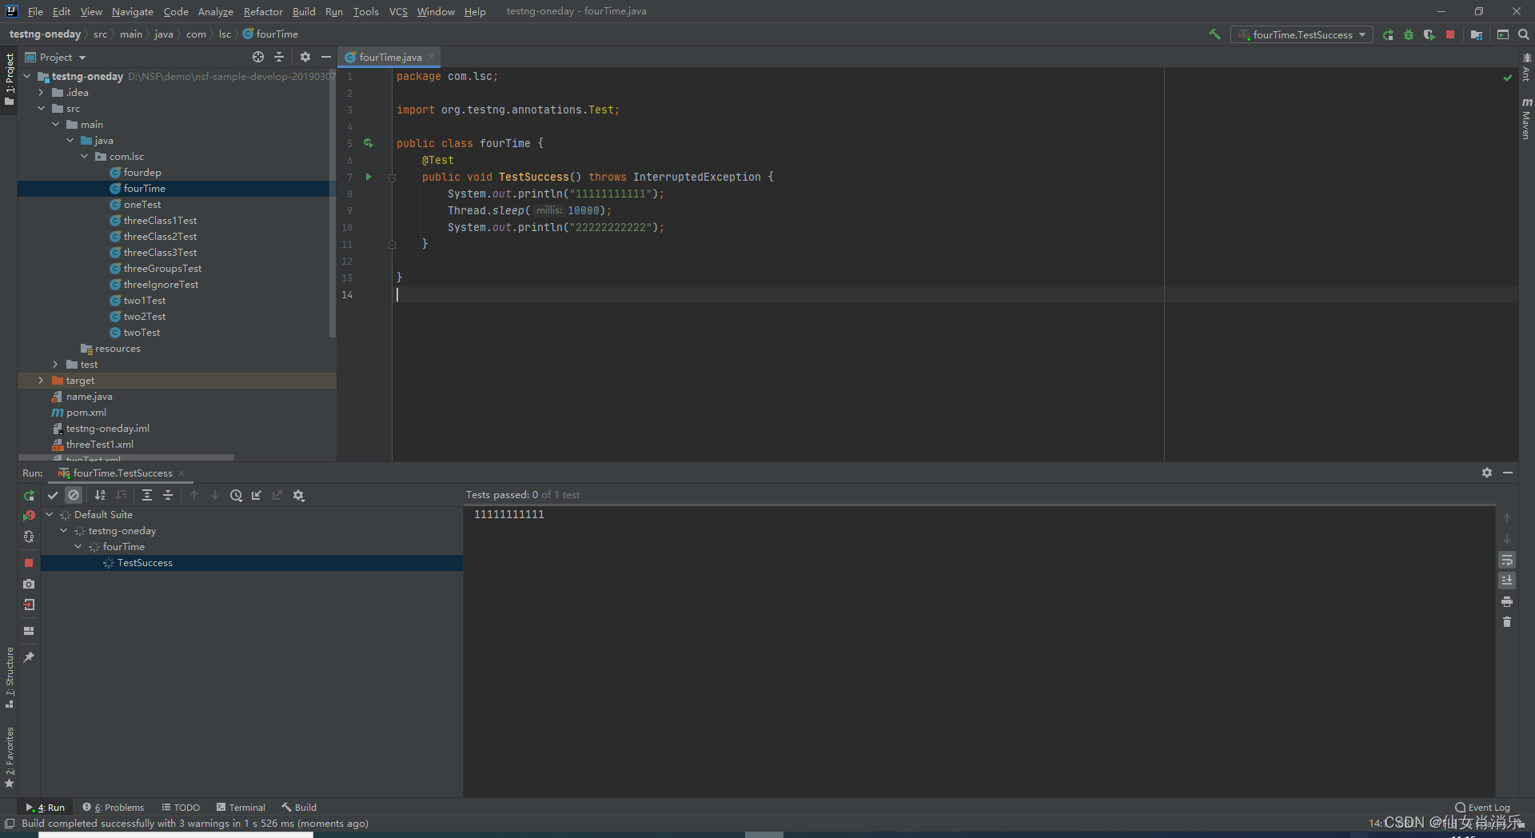Collapse the main folder
Screen dimensions: 1535x838
(x=55, y=125)
